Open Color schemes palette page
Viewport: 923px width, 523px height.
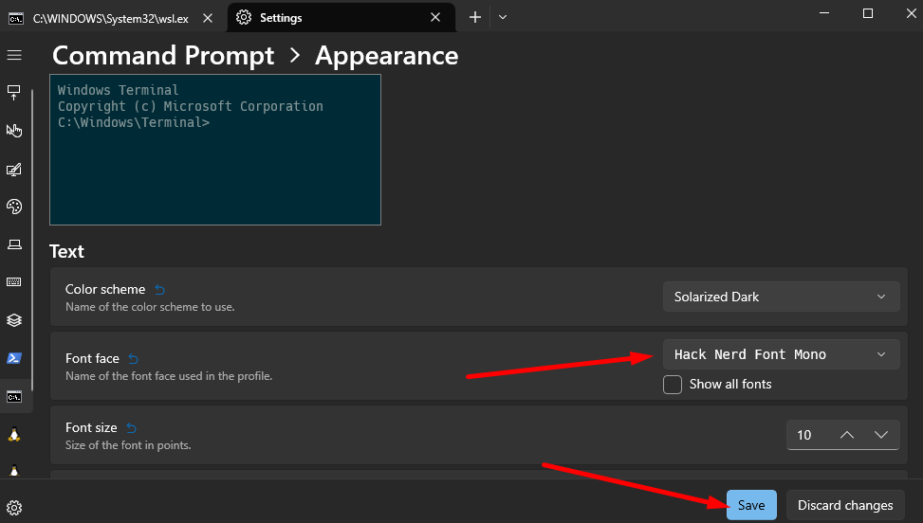14,207
